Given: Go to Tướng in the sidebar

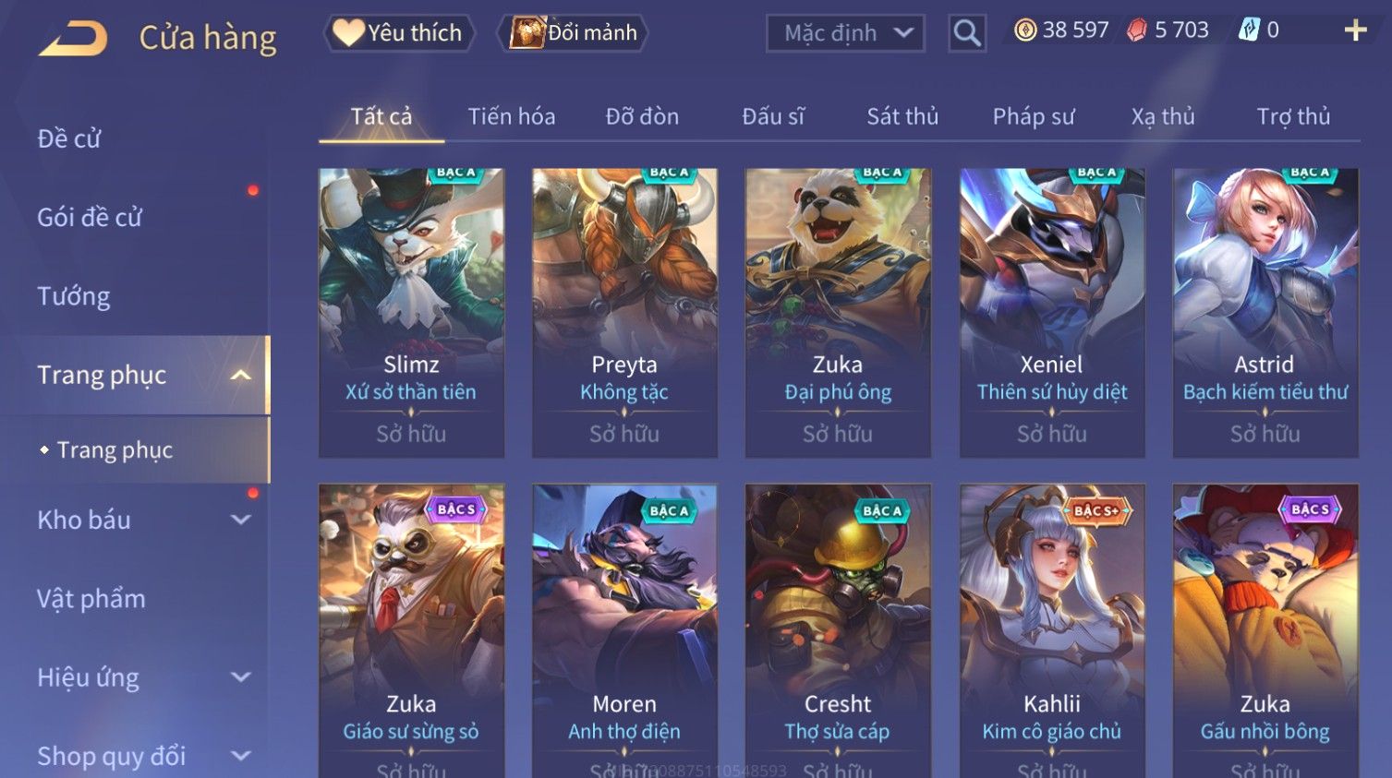Looking at the screenshot, I should [x=74, y=296].
